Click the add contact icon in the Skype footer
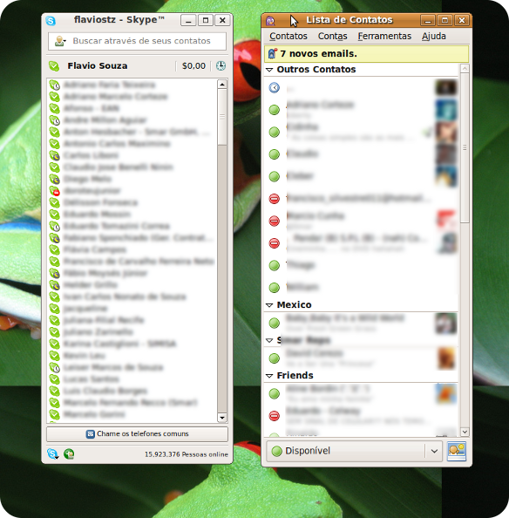Viewport: 509px width, 518px height. click(x=69, y=454)
